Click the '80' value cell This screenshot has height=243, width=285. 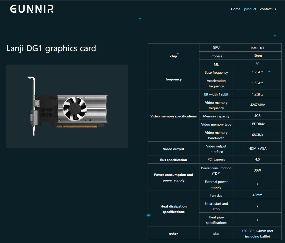click(257, 64)
